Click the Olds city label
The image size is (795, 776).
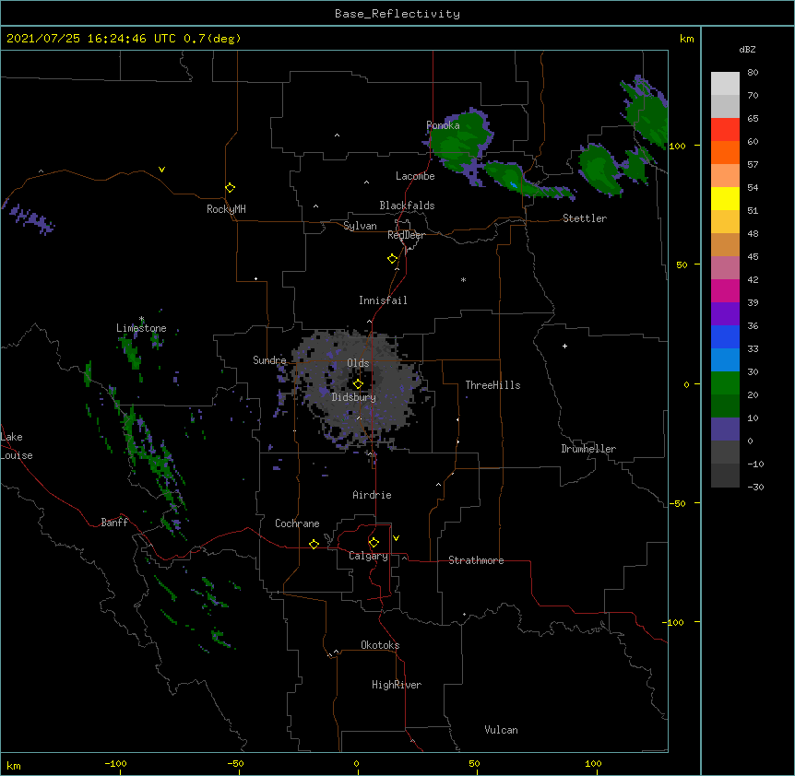(358, 363)
